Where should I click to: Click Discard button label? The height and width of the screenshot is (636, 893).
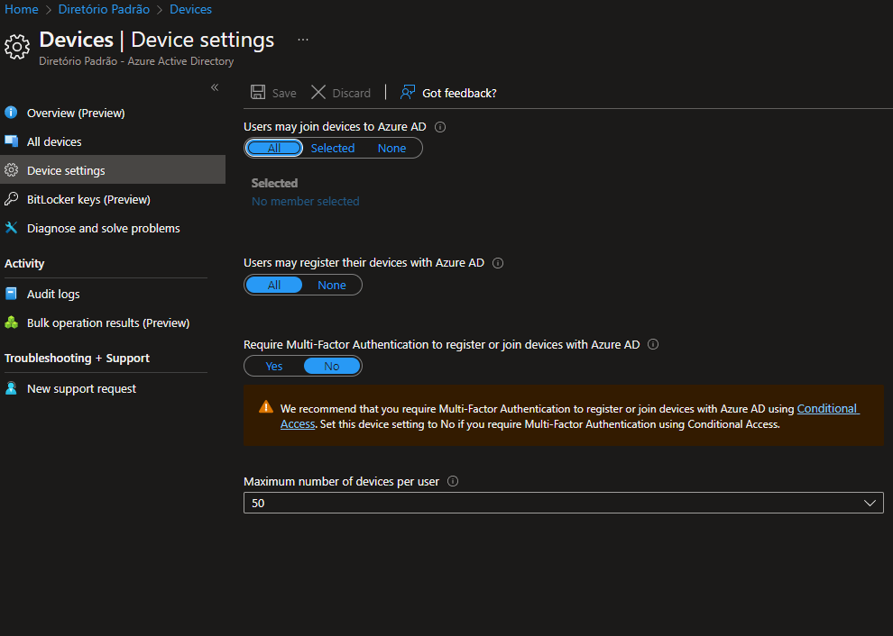pos(352,94)
